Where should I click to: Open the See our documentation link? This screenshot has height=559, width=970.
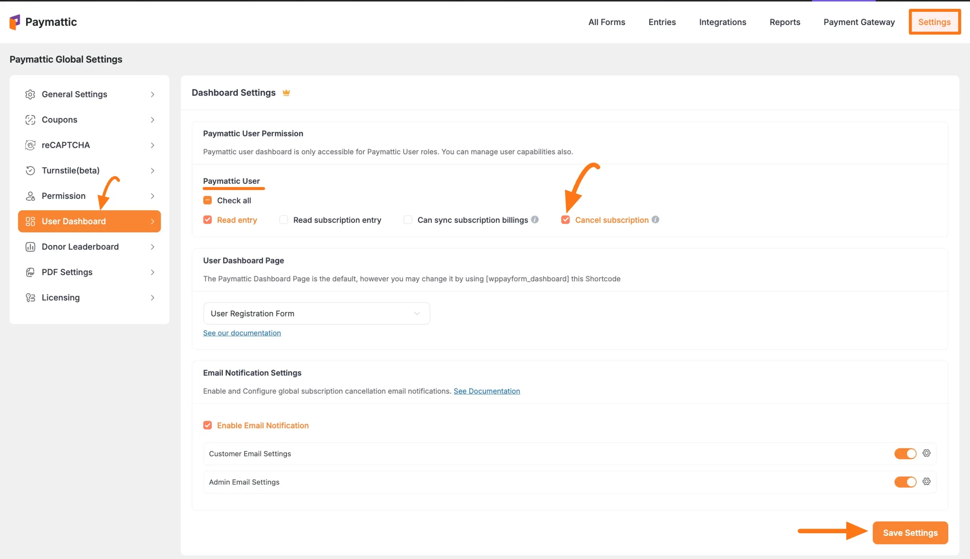tap(242, 333)
